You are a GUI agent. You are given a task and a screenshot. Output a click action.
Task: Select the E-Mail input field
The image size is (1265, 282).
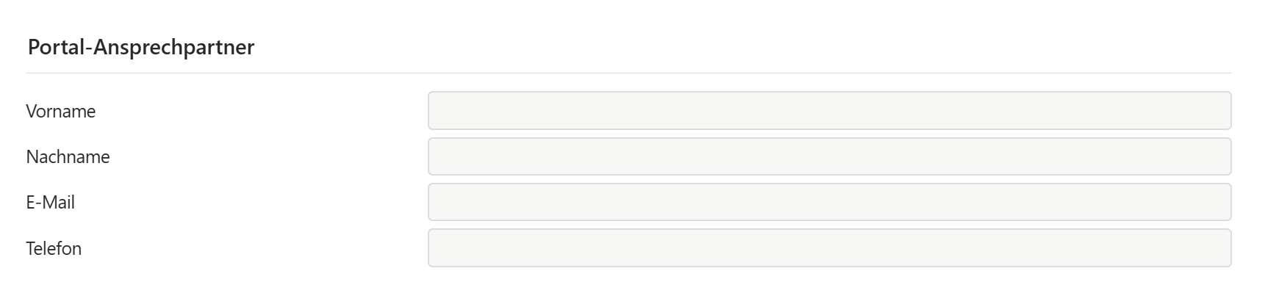pos(829,202)
